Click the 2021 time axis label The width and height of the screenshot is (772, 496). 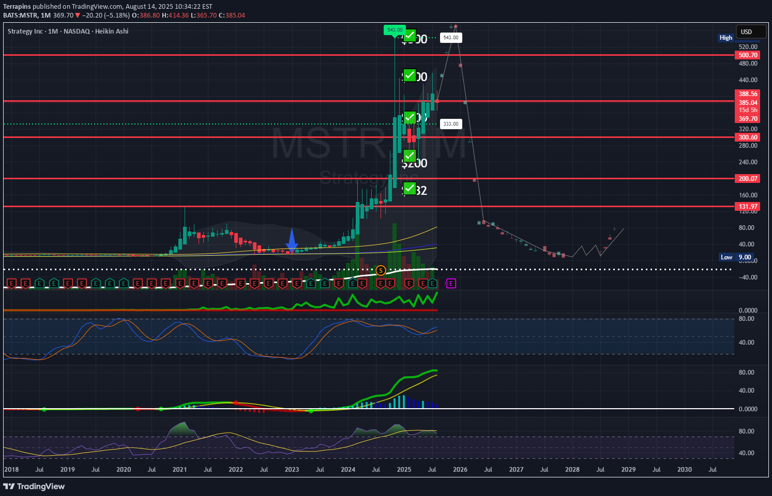click(x=179, y=470)
